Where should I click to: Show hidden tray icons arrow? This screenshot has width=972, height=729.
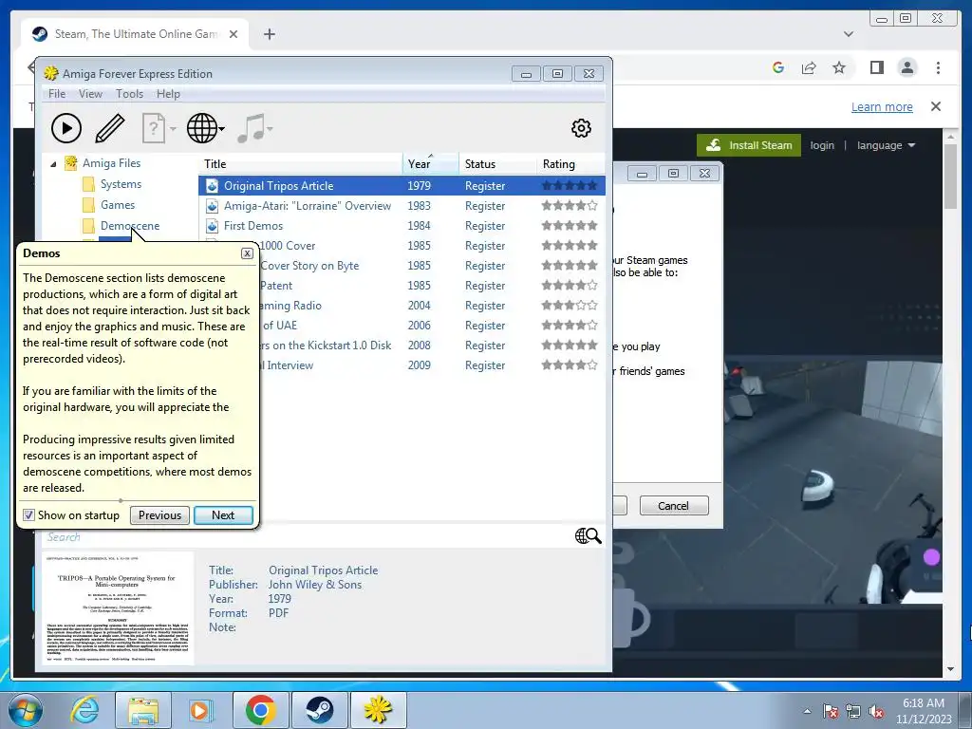(x=807, y=712)
